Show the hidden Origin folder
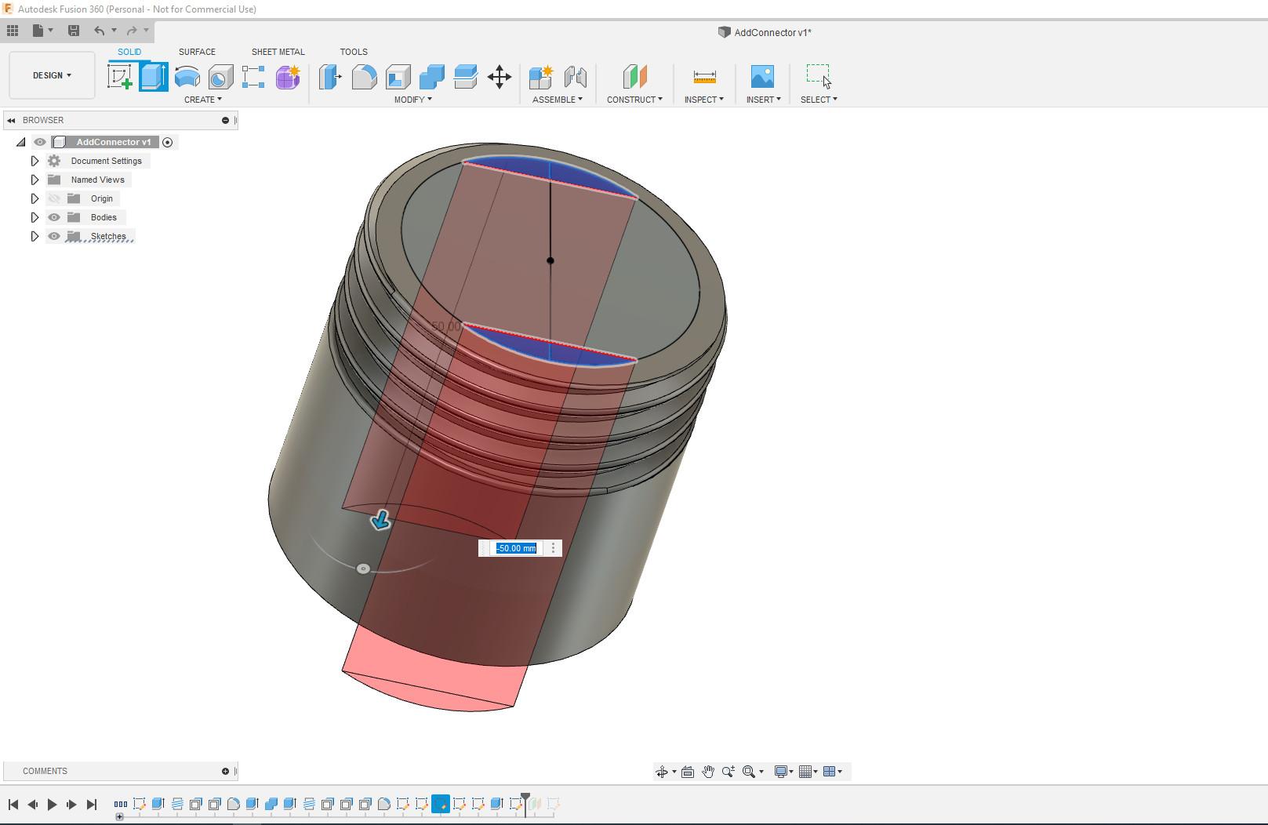The width and height of the screenshot is (1268, 825). 54,198
